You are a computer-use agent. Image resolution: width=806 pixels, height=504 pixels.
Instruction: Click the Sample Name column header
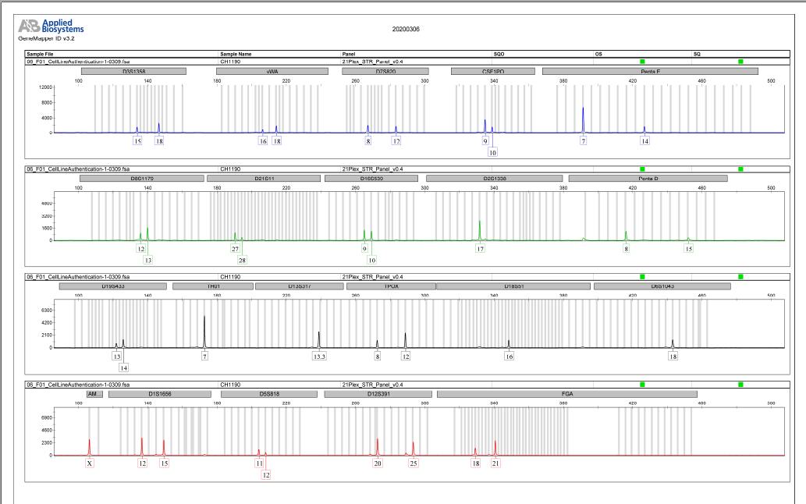coord(236,54)
